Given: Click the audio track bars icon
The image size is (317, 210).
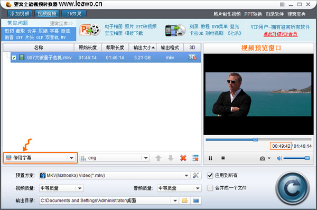Looking at the screenshot, I should coord(83,158).
